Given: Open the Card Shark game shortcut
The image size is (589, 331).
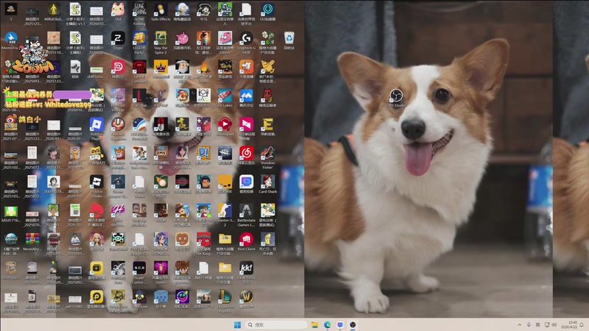Looking at the screenshot, I should point(268,181).
